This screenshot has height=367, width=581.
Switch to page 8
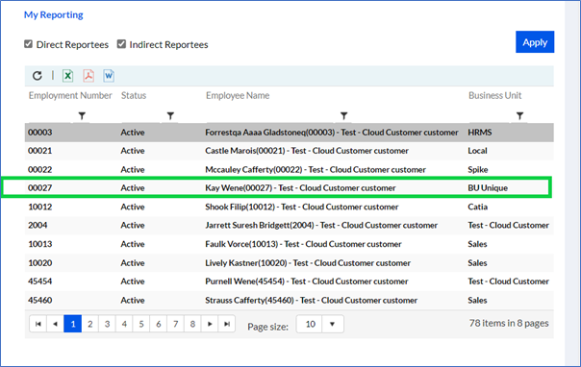click(192, 324)
